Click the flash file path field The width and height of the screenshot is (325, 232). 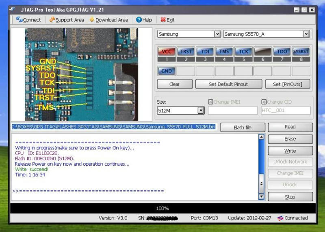pos(114,127)
